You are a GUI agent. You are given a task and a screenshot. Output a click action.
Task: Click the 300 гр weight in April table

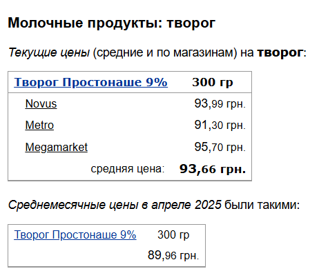(173, 235)
